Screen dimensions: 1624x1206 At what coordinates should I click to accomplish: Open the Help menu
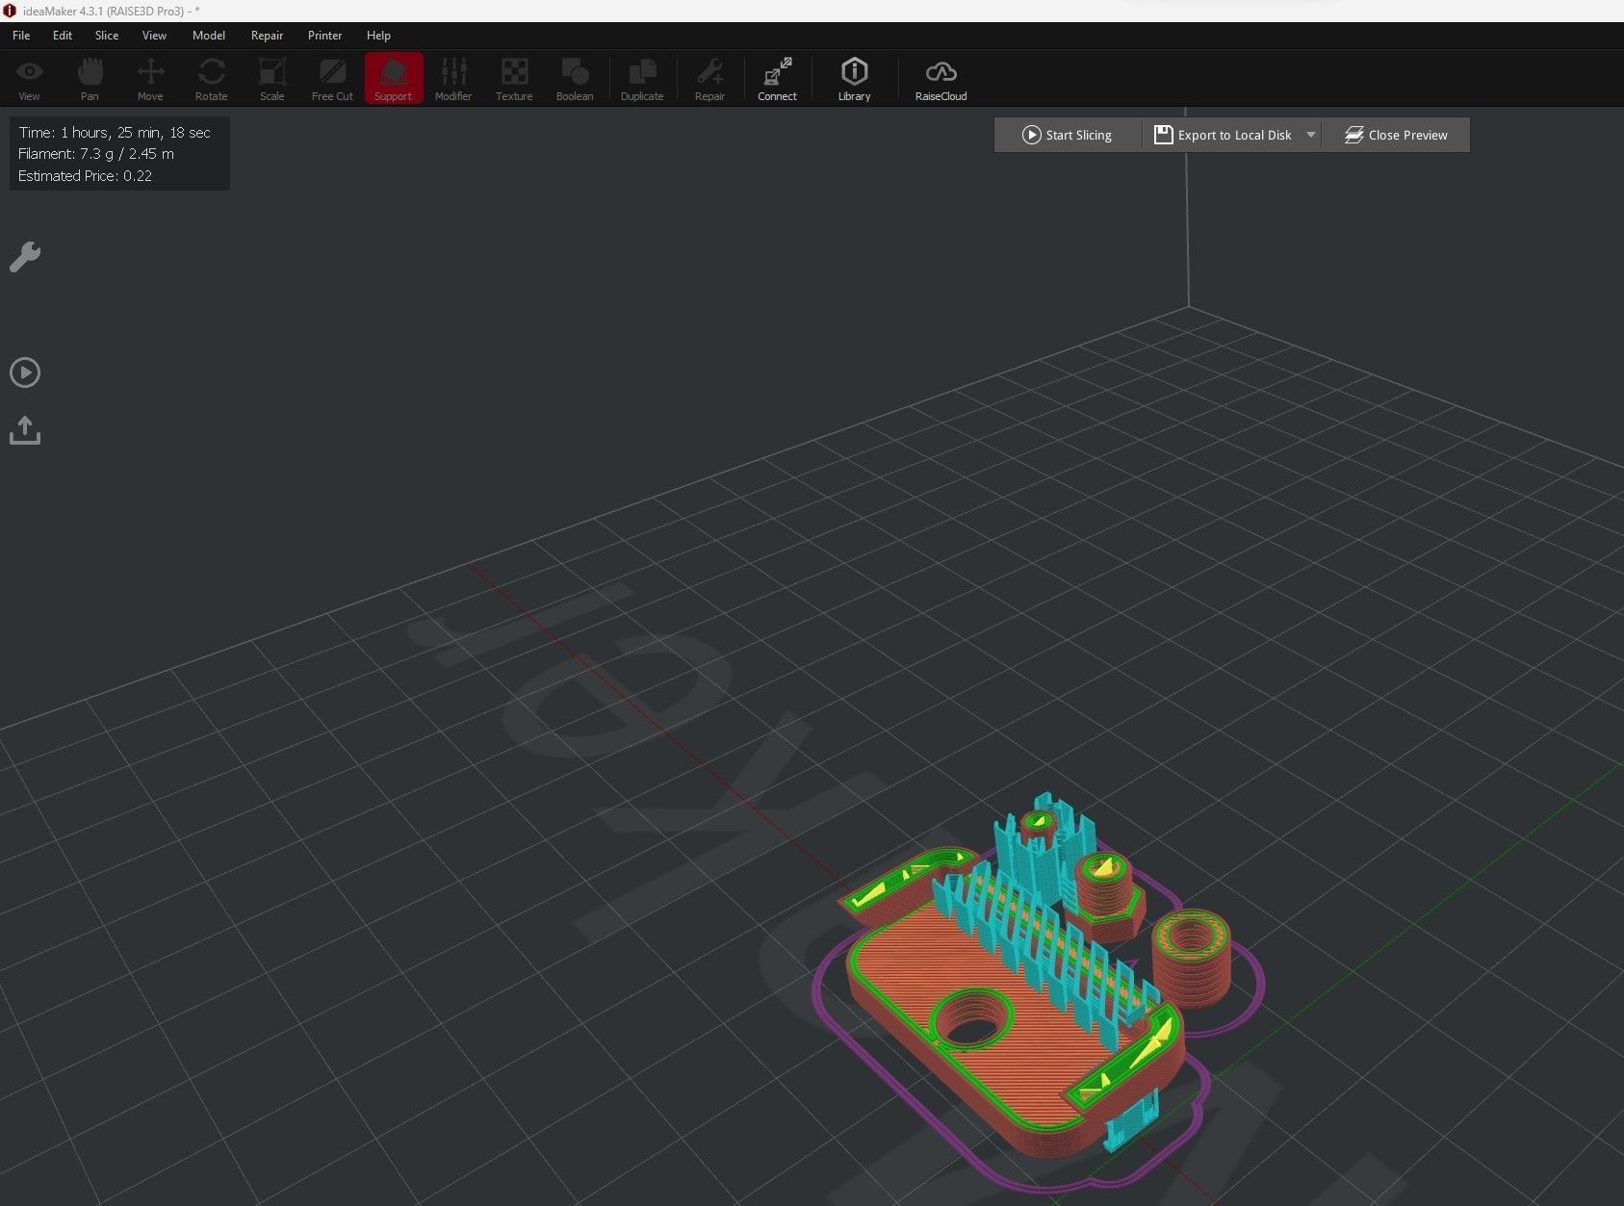coord(378,36)
